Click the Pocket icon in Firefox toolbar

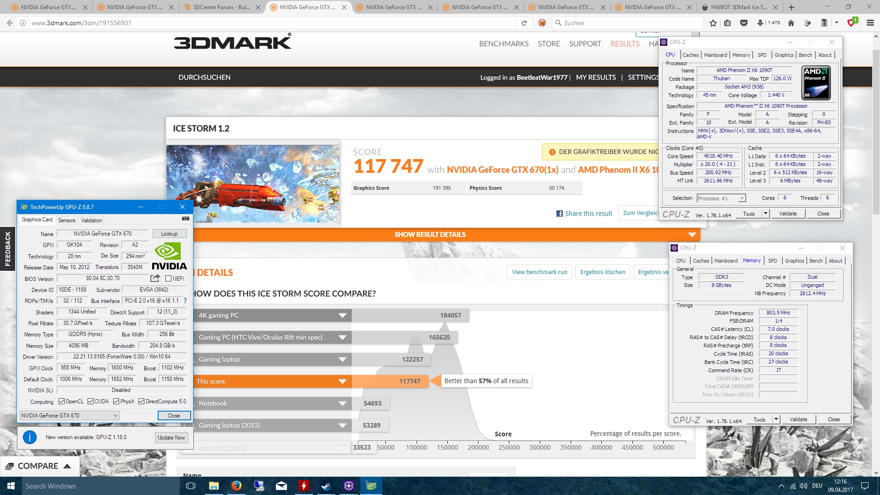(744, 23)
